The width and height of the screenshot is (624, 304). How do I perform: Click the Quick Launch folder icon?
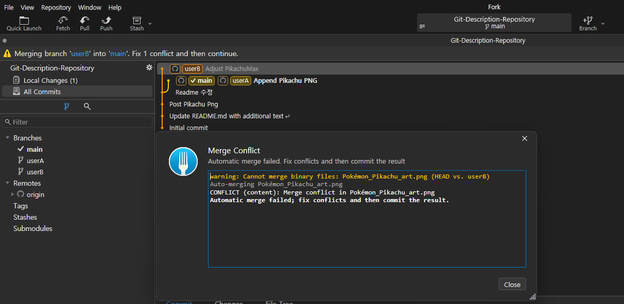point(24,21)
